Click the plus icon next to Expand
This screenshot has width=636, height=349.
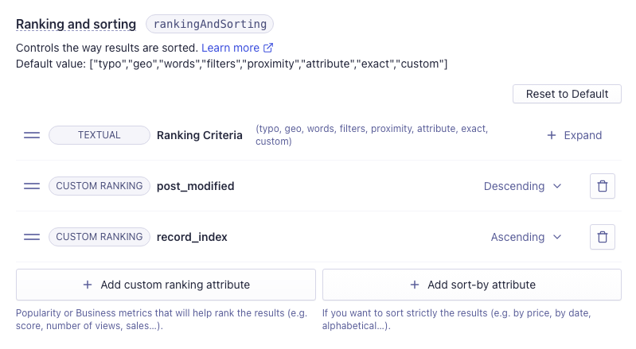coord(552,135)
